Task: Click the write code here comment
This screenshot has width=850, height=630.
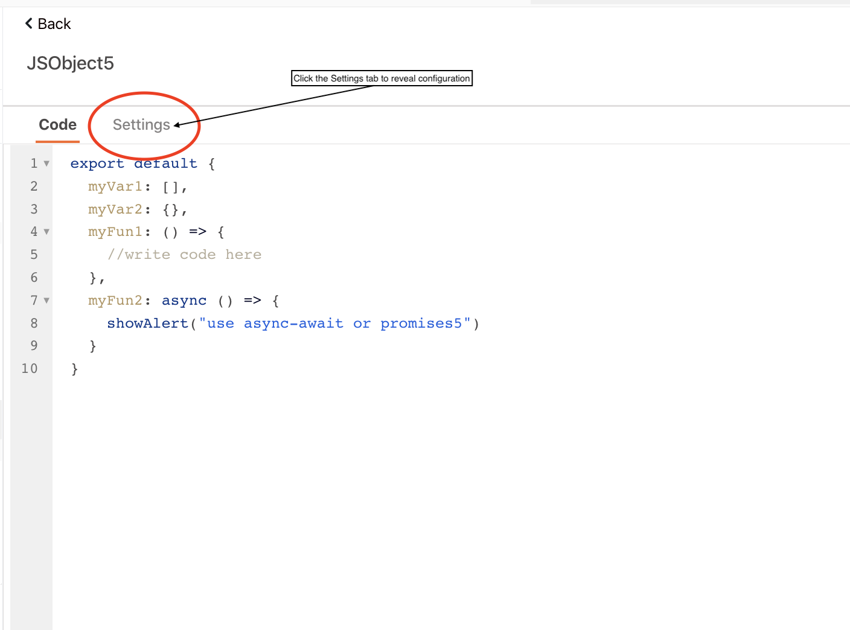Action: point(184,254)
